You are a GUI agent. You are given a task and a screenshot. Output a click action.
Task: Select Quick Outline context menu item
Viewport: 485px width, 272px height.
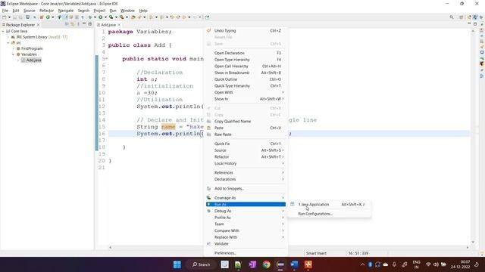coord(246,79)
